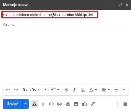This screenshot has width=131, height=112.
Task: Insert files using Google Drive
Action: pos(68,104)
